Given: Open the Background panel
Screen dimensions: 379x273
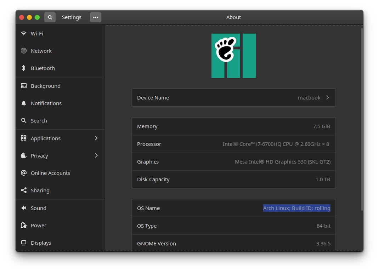Looking at the screenshot, I should click(60, 86).
